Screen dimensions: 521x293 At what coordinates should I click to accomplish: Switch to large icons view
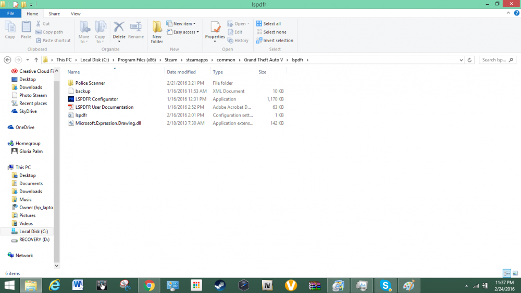[515, 273]
